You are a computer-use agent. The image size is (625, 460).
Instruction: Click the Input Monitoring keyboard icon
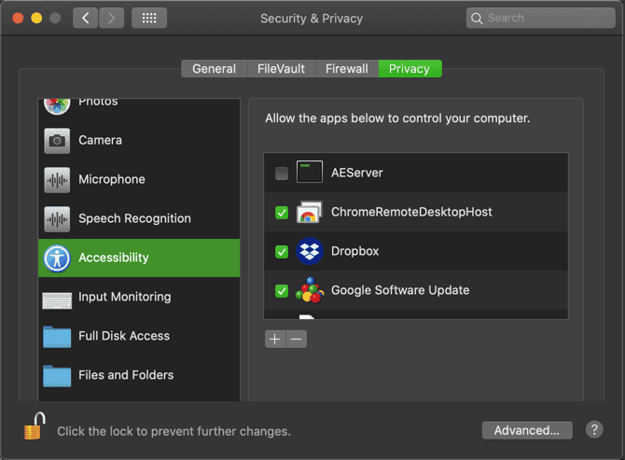click(57, 298)
